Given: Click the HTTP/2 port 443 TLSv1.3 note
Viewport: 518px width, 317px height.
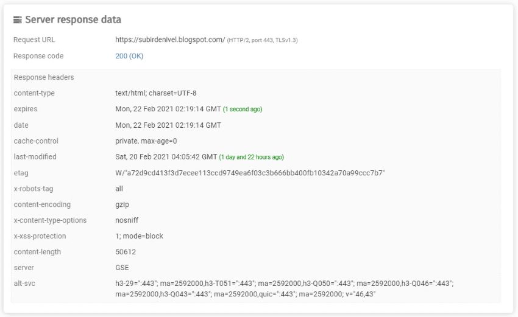Looking at the screenshot, I should 262,40.
